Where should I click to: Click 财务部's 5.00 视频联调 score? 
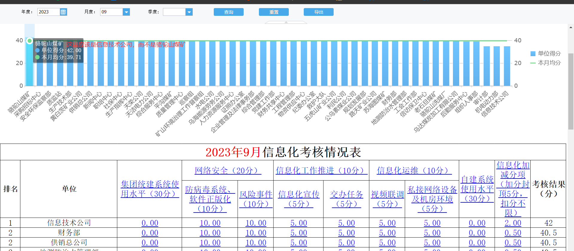click(387, 233)
